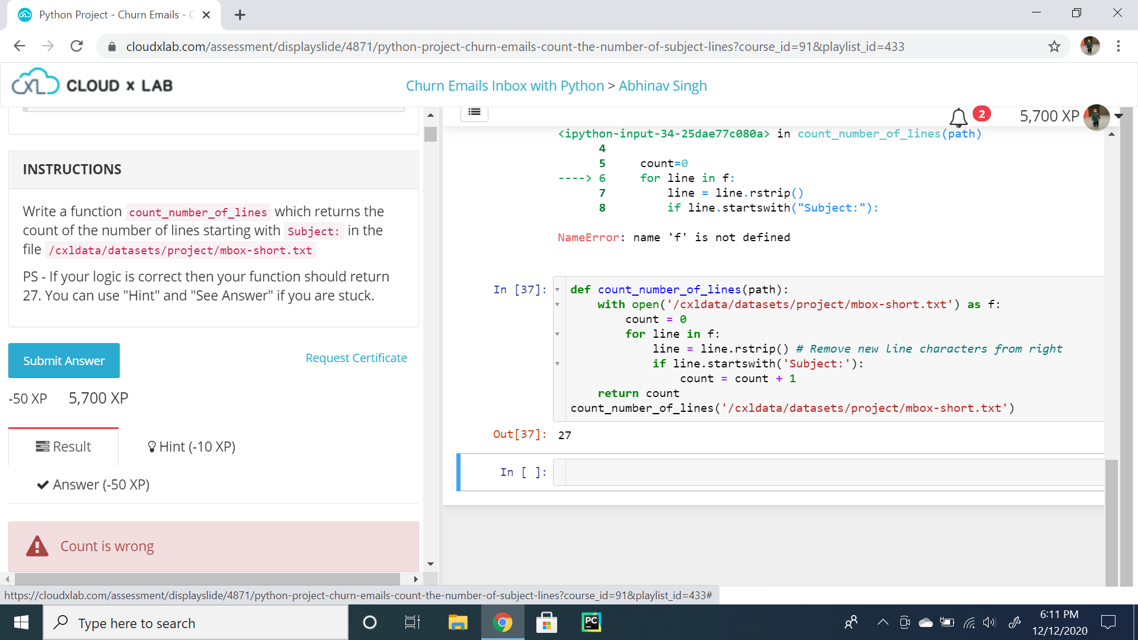Bookmark this page with star icon
Image resolution: width=1138 pixels, height=640 pixels.
(1054, 46)
